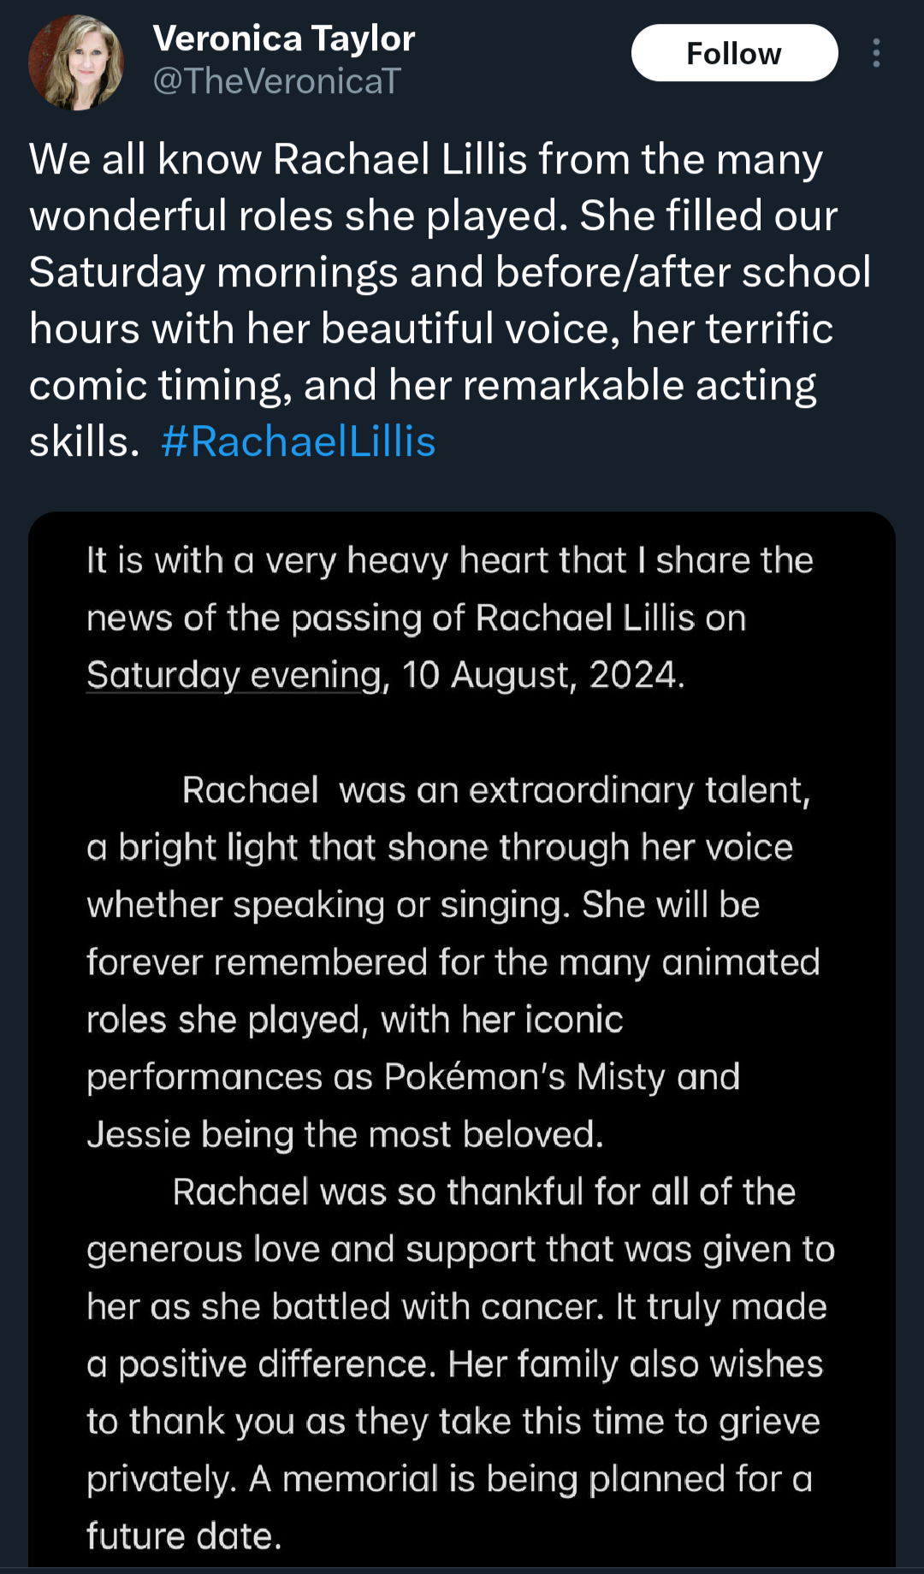
Task: Tap the word 'skills.' before the hashtag
Action: coord(84,441)
